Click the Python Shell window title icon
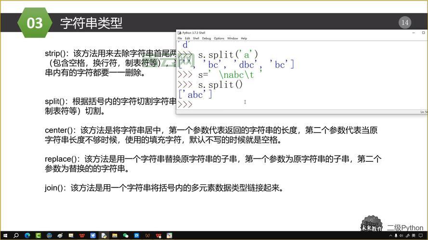Image resolution: width=428 pixels, height=240 pixels. coord(179,33)
